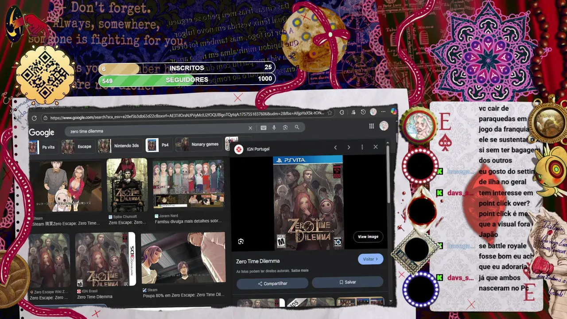Filter results by Ps4 chip
Viewport: 567px width, 319px height.
(x=158, y=145)
